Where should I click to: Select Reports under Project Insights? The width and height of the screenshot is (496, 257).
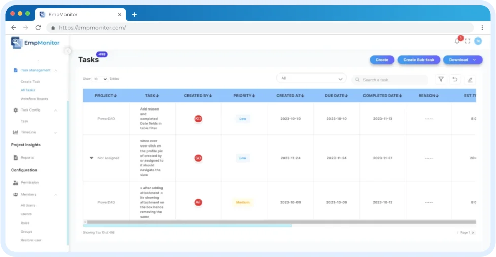pyautogui.click(x=27, y=158)
